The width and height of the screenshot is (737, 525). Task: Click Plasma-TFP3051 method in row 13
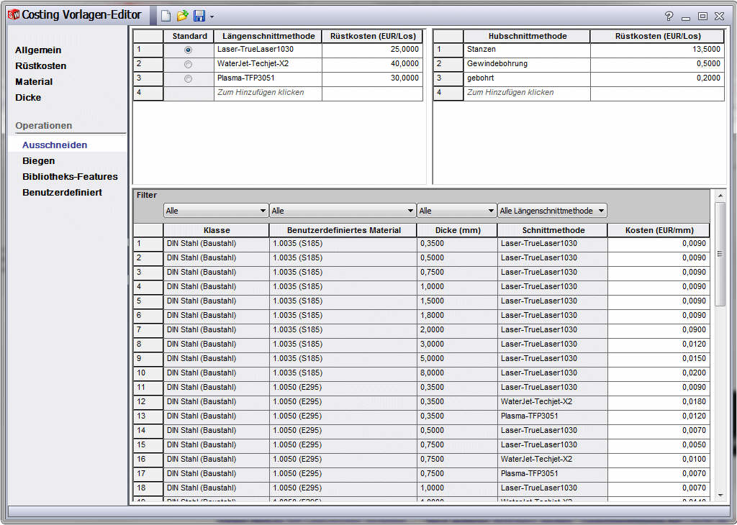tap(553, 416)
